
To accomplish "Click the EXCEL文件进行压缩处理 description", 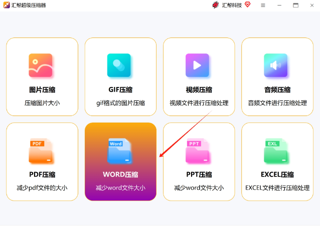I will (x=277, y=188).
